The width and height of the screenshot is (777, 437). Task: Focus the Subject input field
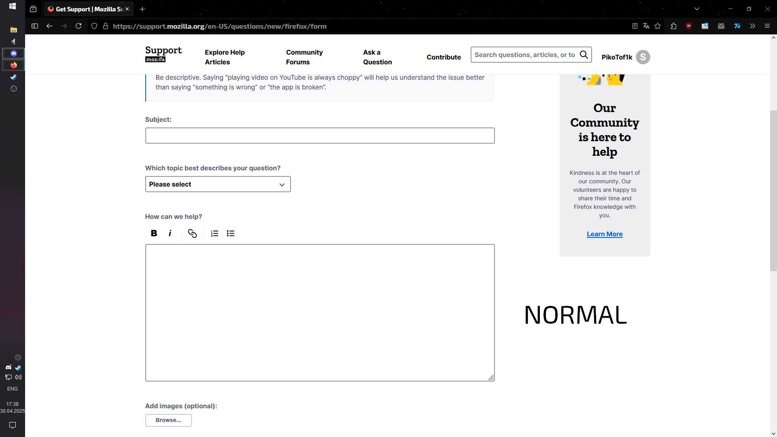(320, 136)
